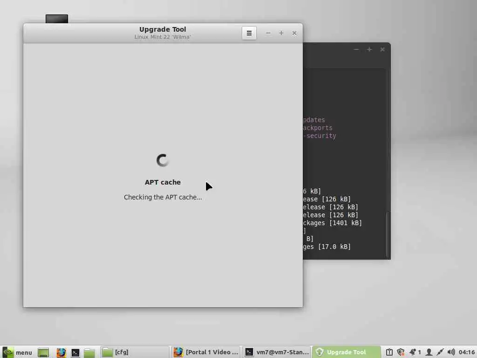Click the user applet tray icon
Screen dimensions: 477x358
(429, 352)
